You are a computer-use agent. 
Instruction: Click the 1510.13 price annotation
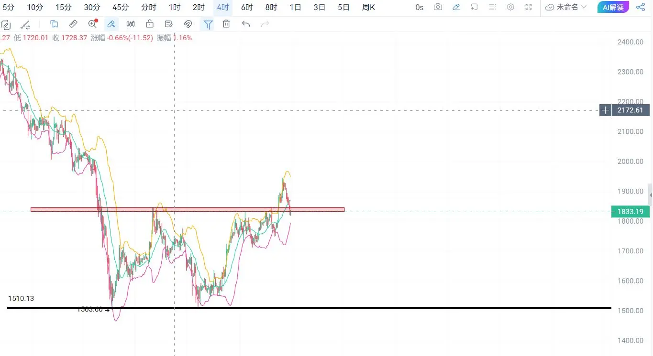tap(21, 298)
